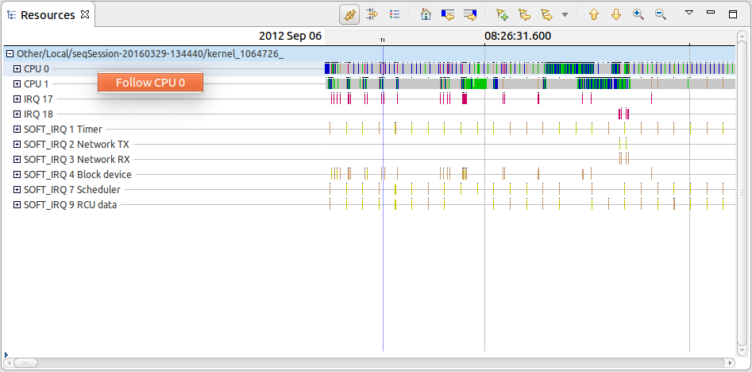Collapse the kernel_1064726_ trace root node

(x=10, y=54)
